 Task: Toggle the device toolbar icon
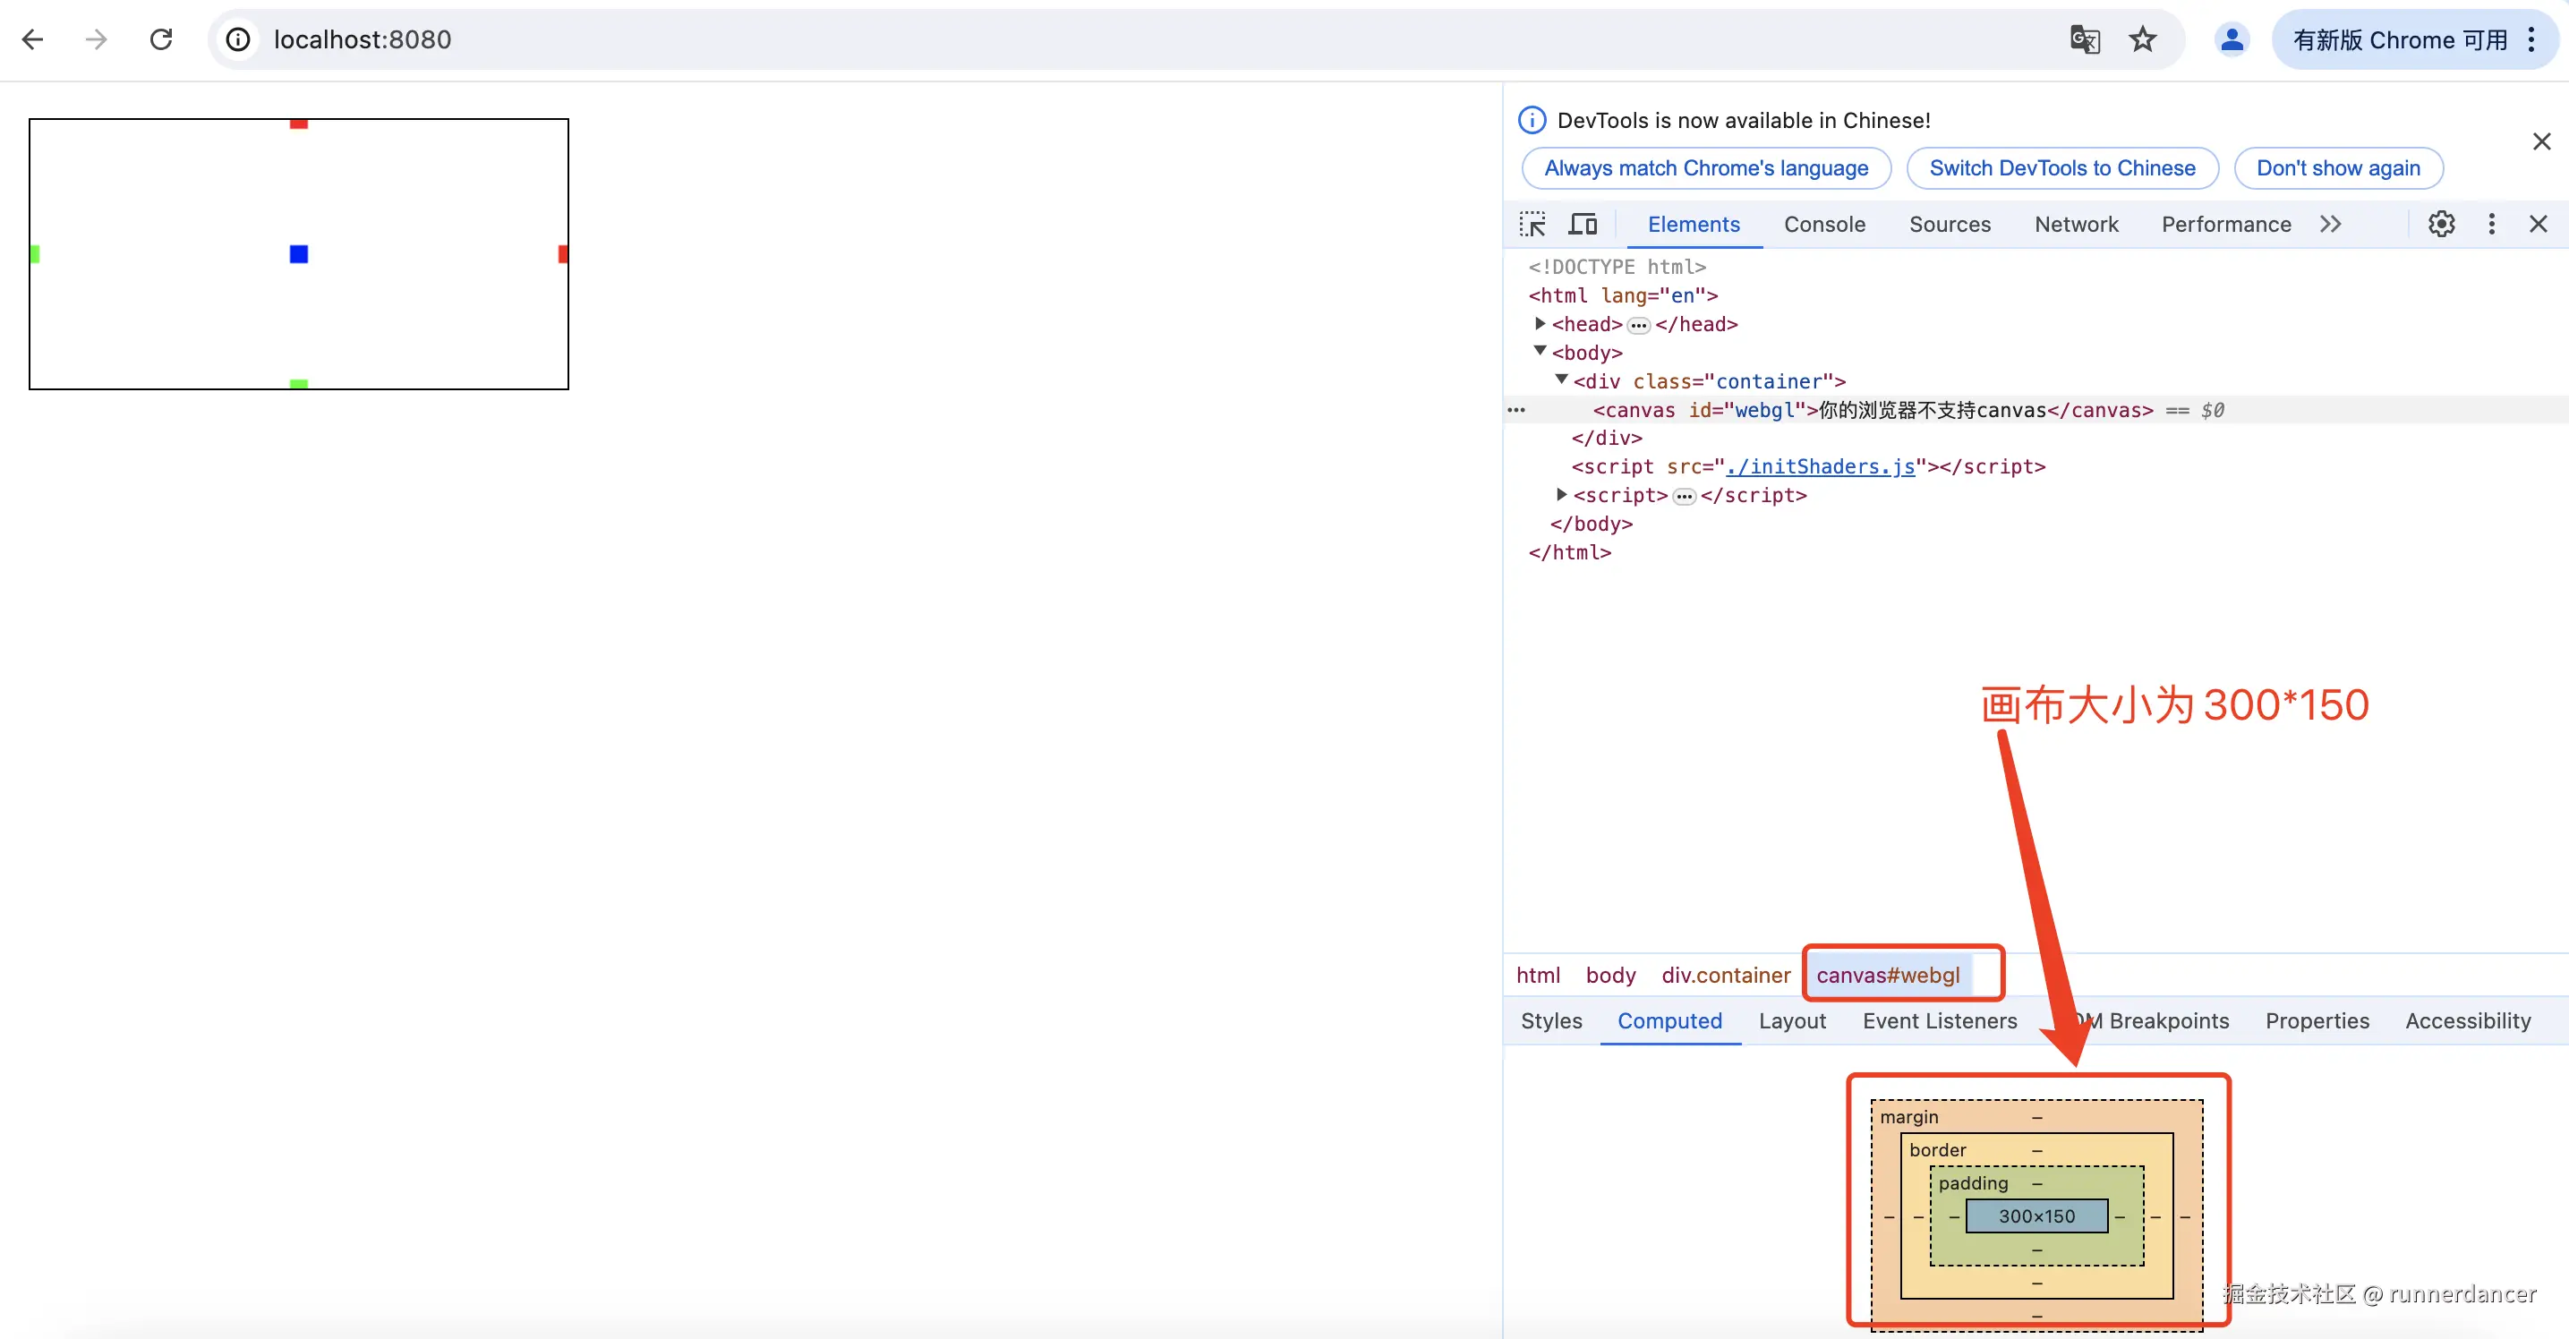point(1583,225)
